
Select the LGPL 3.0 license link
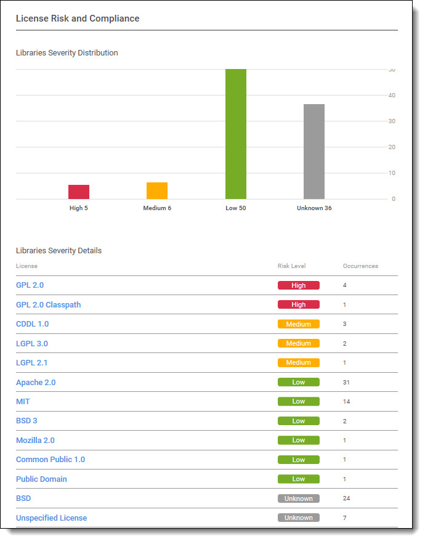tap(31, 343)
